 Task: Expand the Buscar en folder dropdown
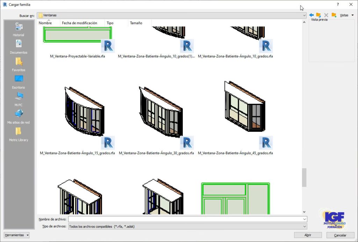305,15
